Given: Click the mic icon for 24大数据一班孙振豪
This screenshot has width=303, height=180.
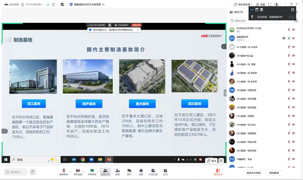Looking at the screenshot, I should [x=289, y=107].
